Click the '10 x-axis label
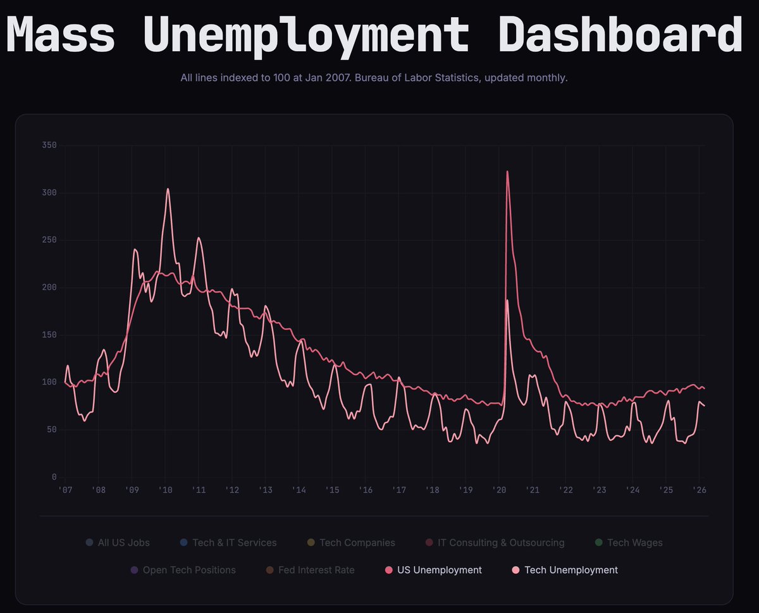This screenshot has height=613, width=759. pyautogui.click(x=165, y=490)
